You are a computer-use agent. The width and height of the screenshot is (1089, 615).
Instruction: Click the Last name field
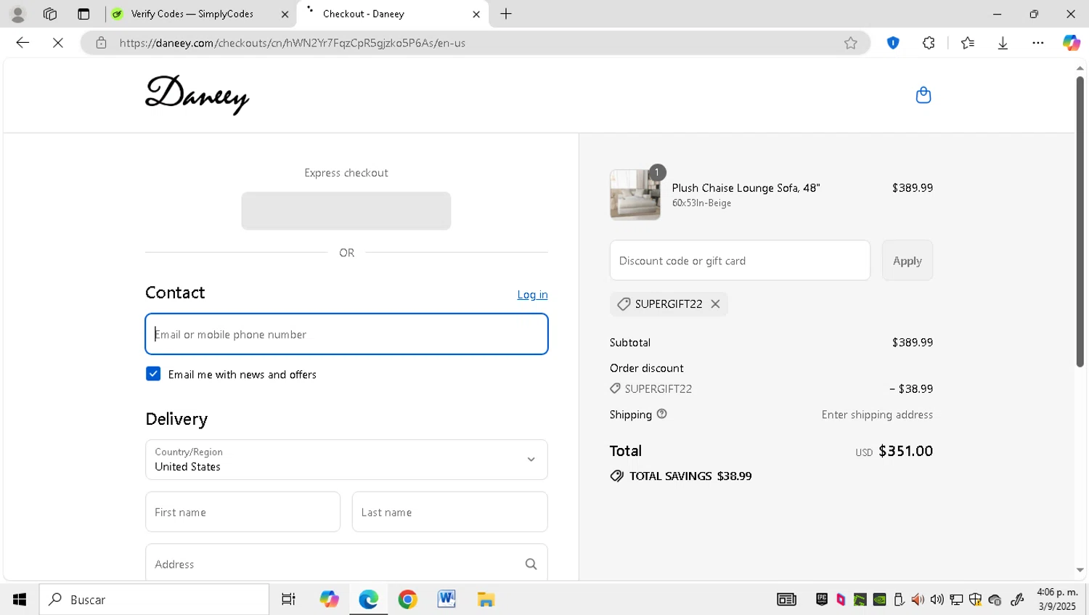pos(449,512)
